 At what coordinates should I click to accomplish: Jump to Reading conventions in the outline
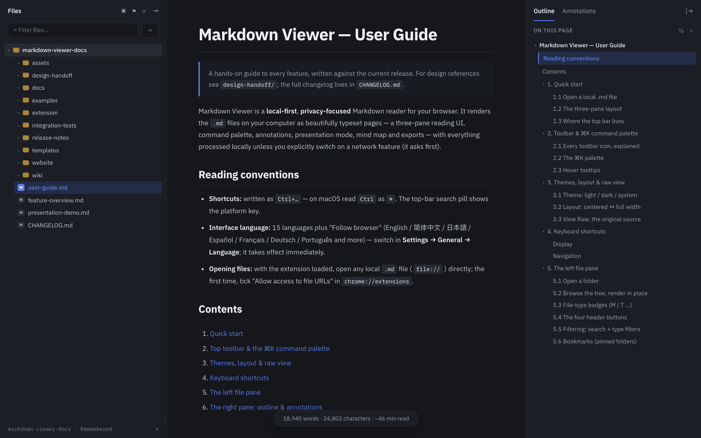click(617, 58)
